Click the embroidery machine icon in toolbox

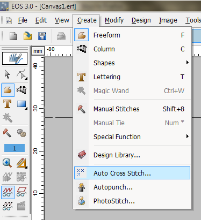click(x=21, y=177)
